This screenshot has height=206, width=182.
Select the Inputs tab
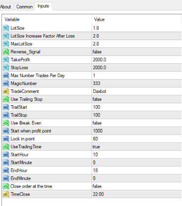(44, 6)
